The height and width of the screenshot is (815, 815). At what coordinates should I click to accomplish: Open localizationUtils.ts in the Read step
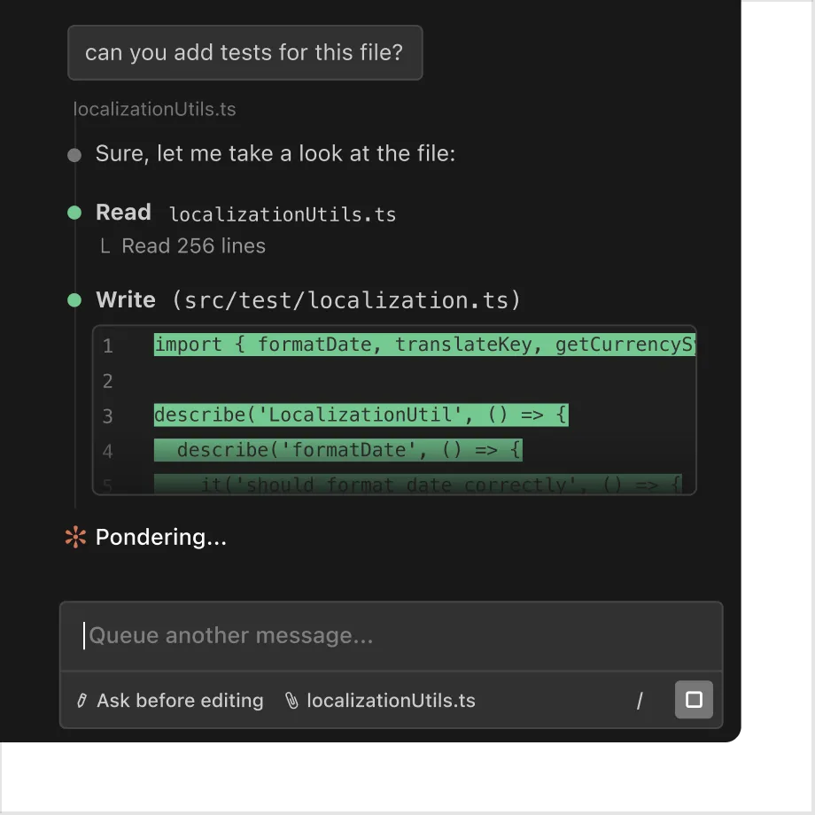[283, 214]
